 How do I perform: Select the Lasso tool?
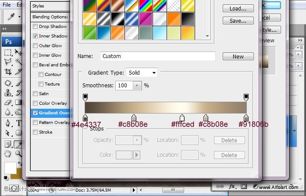pos(8,62)
